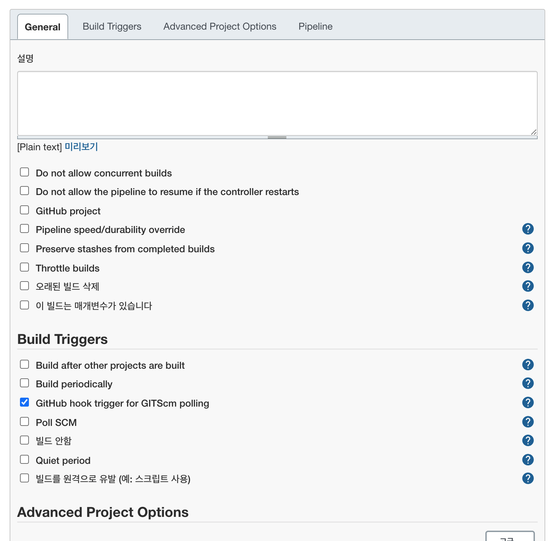
Task: Grab the description box resize handle bar
Action: click(277, 137)
